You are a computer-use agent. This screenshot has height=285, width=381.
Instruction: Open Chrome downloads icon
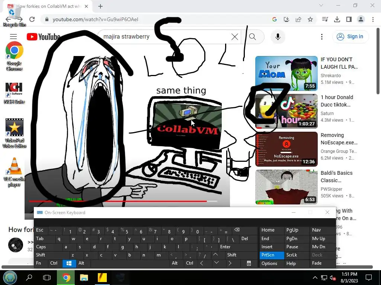337,19
